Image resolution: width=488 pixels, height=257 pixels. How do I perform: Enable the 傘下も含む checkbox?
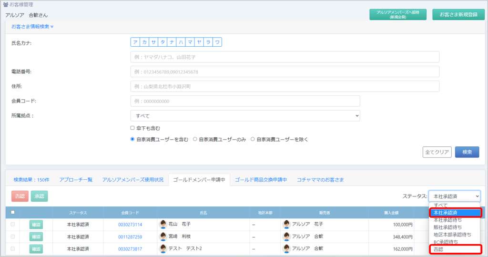133,128
